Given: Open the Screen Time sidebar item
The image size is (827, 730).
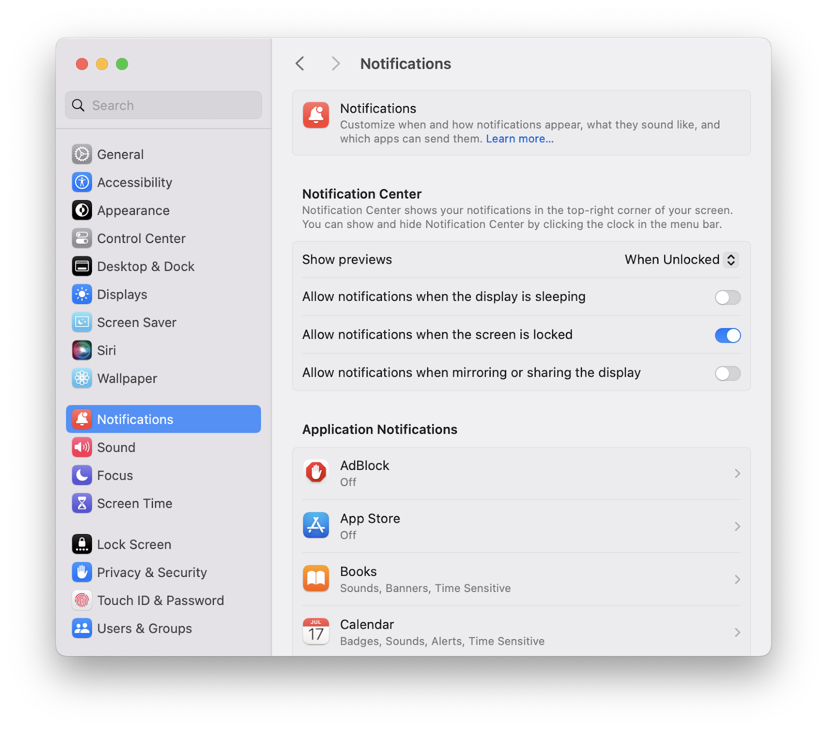Looking at the screenshot, I should click(x=163, y=503).
